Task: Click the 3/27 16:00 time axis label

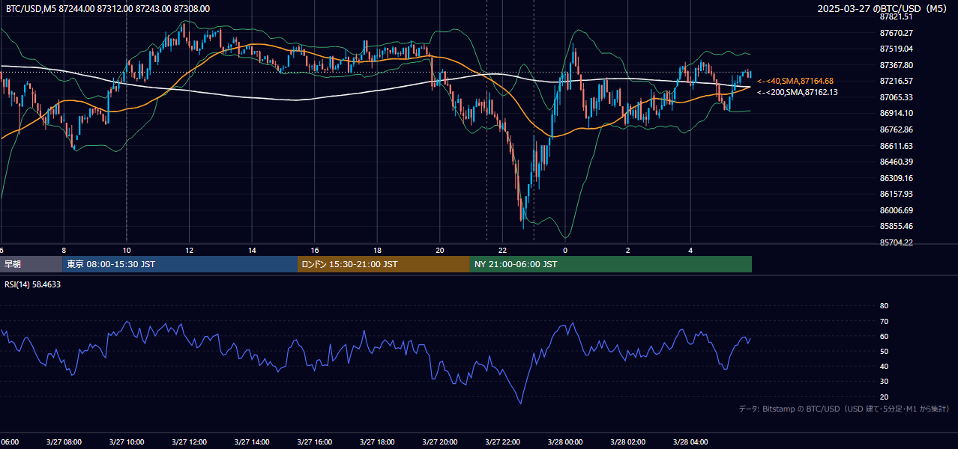Action: (314, 442)
